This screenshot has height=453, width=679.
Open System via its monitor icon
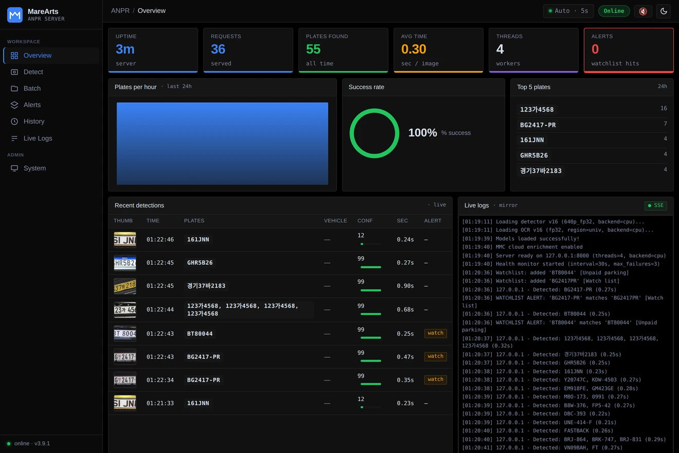point(14,168)
